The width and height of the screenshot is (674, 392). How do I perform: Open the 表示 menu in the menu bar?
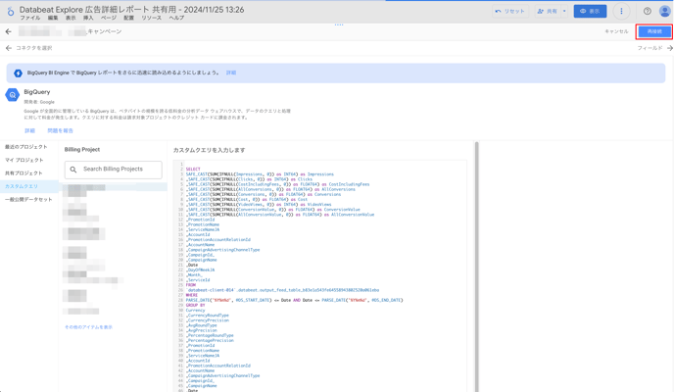71,18
